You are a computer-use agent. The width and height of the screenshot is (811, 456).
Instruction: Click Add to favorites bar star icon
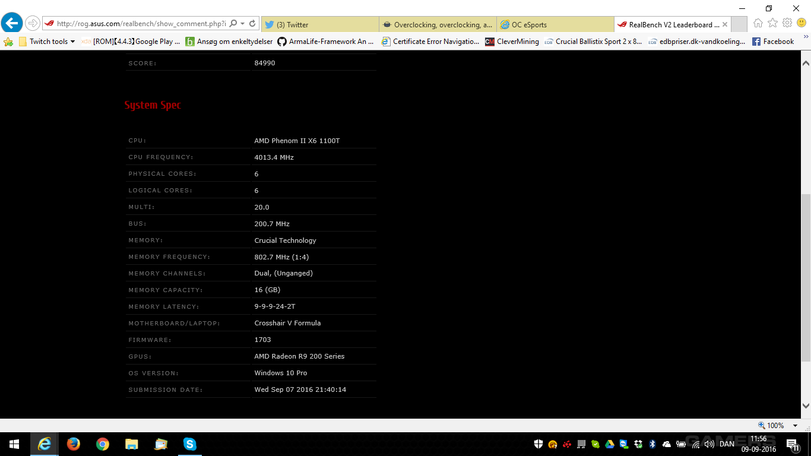(x=8, y=42)
